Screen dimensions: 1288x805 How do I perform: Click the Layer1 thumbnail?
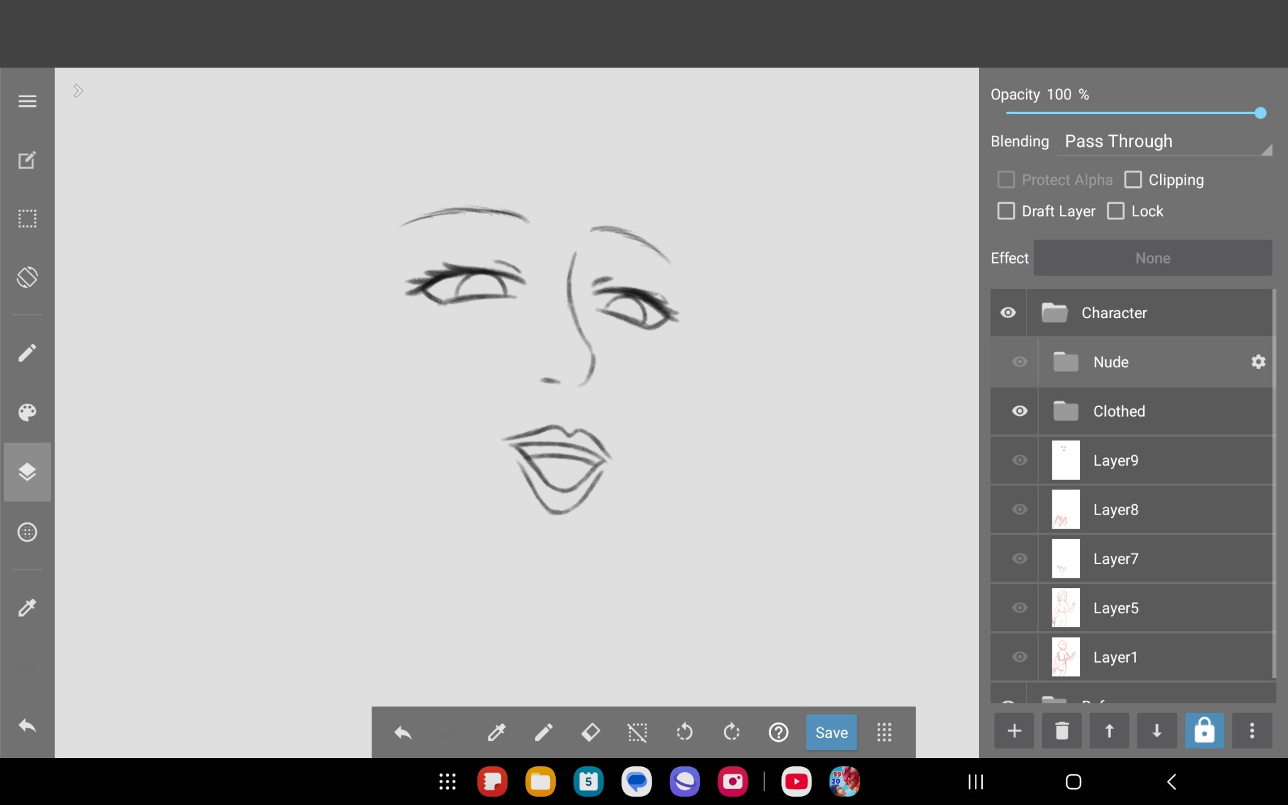tap(1066, 657)
